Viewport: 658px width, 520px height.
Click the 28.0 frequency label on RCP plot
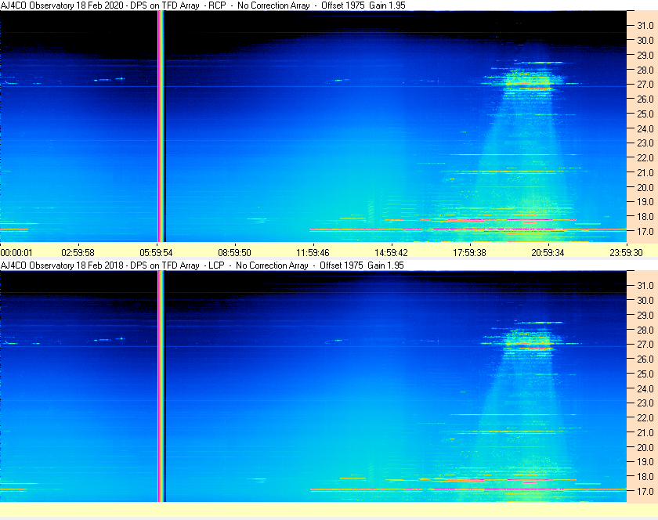[645, 70]
